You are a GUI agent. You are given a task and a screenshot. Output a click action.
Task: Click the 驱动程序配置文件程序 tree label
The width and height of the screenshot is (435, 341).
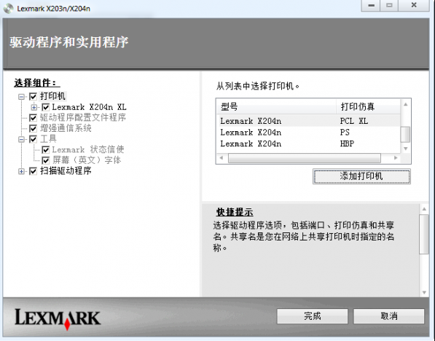click(82, 117)
